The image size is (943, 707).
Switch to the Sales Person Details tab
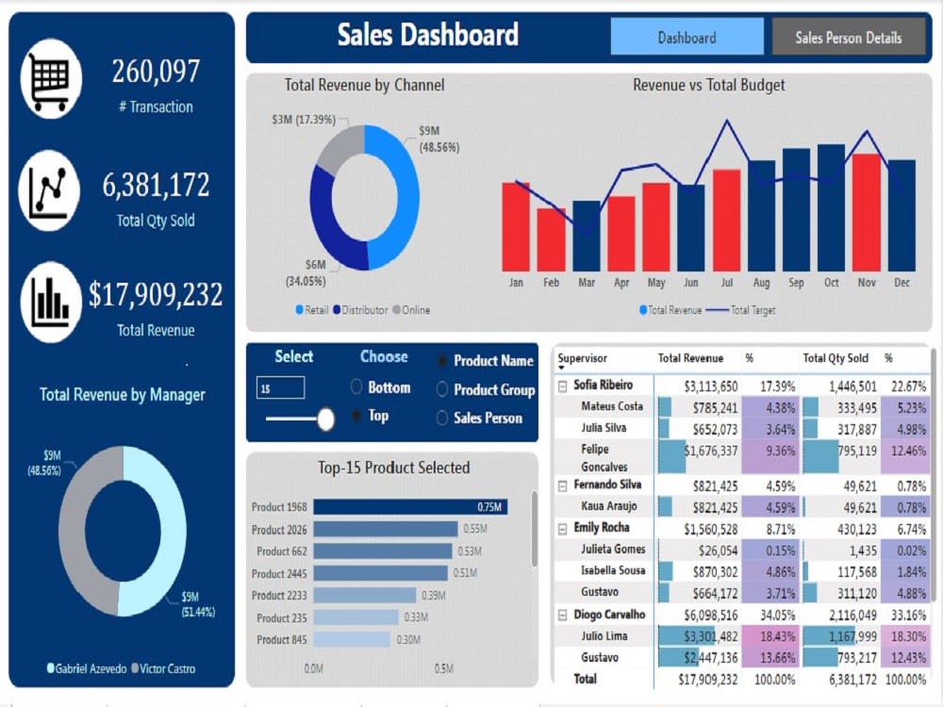(x=848, y=37)
